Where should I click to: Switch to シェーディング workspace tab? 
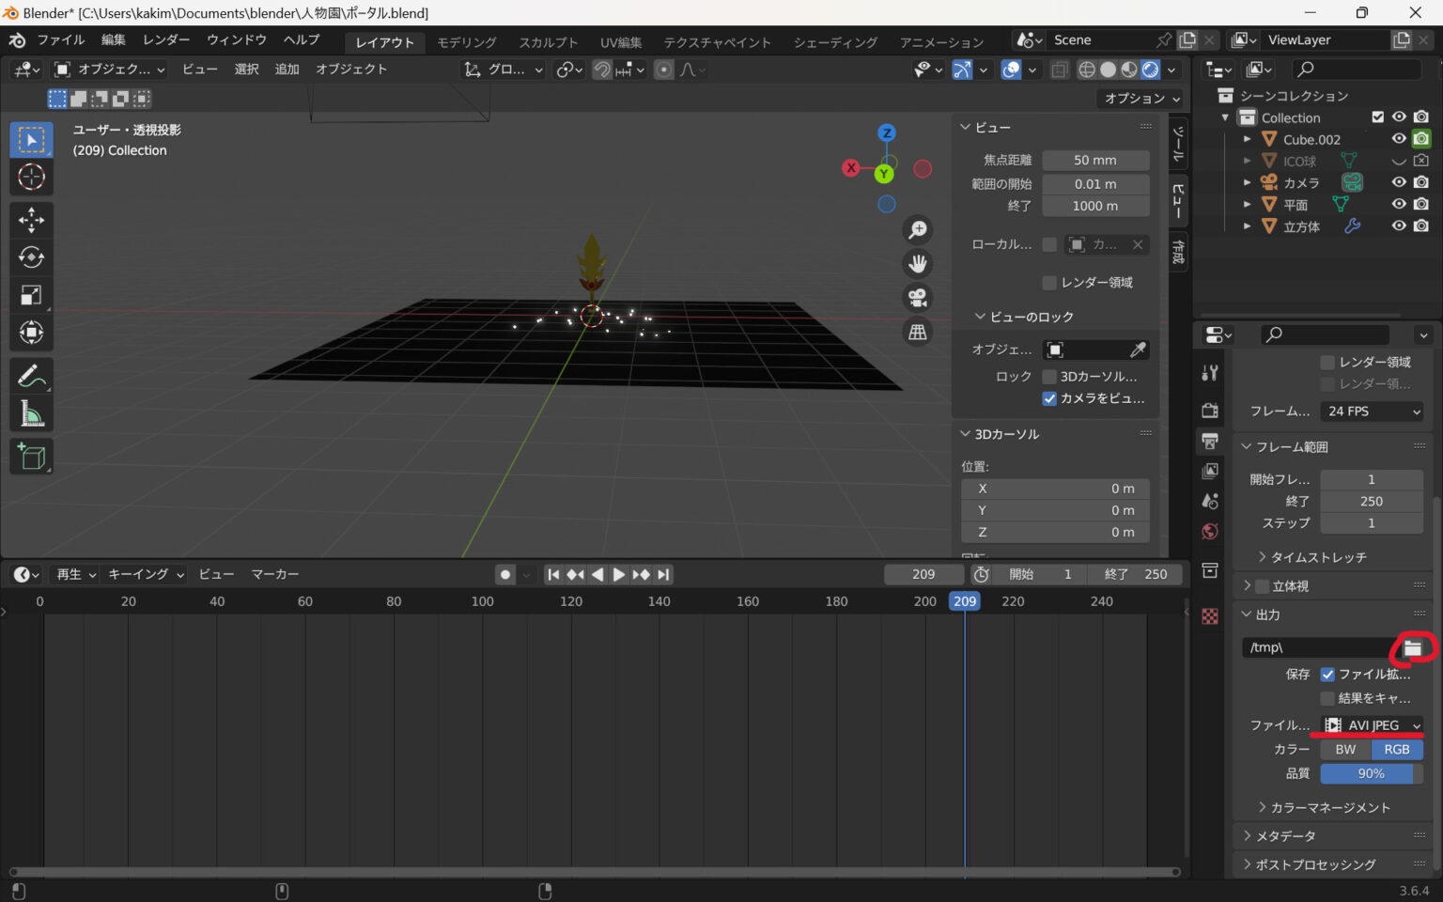[835, 42]
